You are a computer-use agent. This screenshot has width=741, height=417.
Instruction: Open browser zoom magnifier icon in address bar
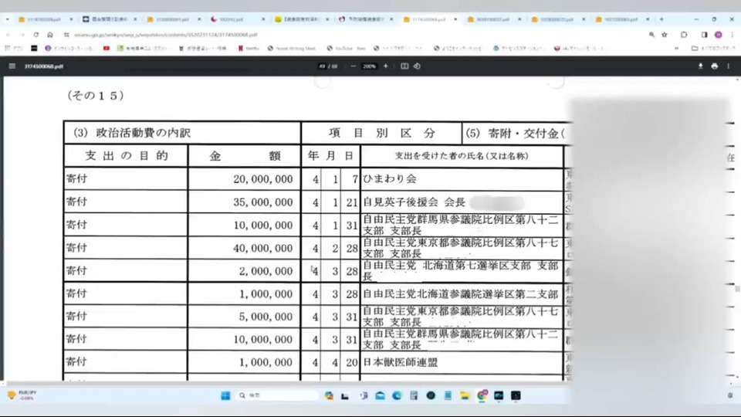[x=651, y=35]
